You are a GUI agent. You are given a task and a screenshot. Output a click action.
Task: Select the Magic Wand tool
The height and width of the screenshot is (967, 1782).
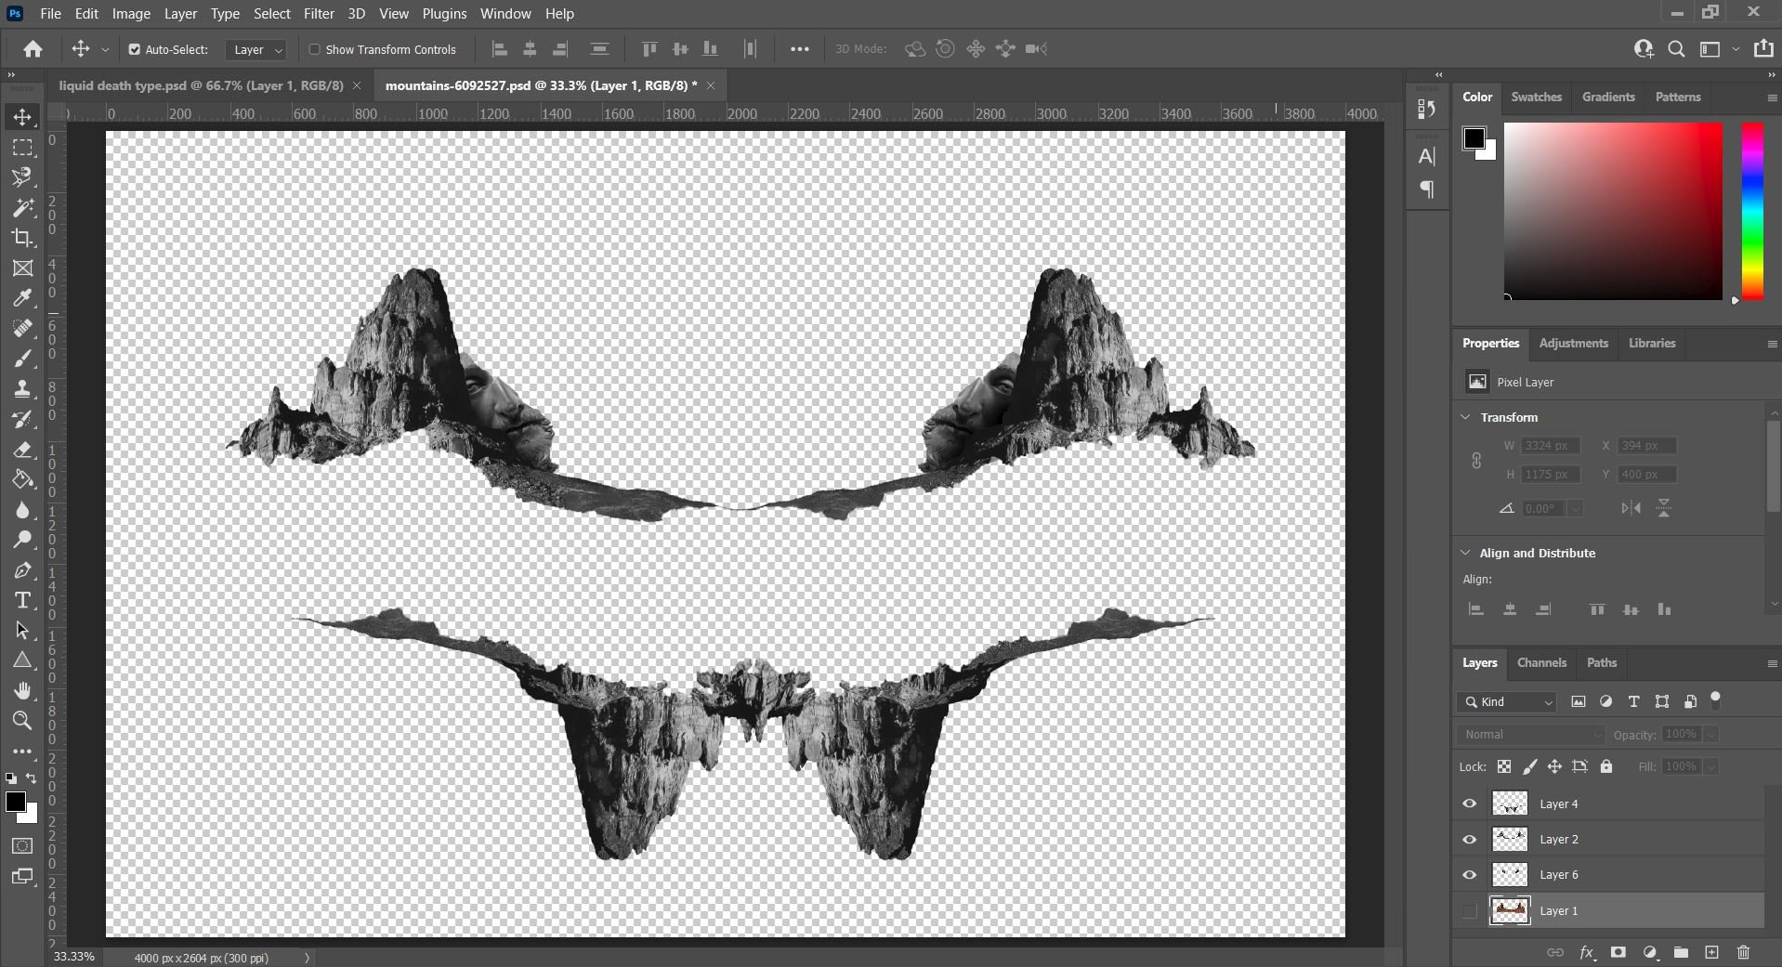(x=22, y=208)
